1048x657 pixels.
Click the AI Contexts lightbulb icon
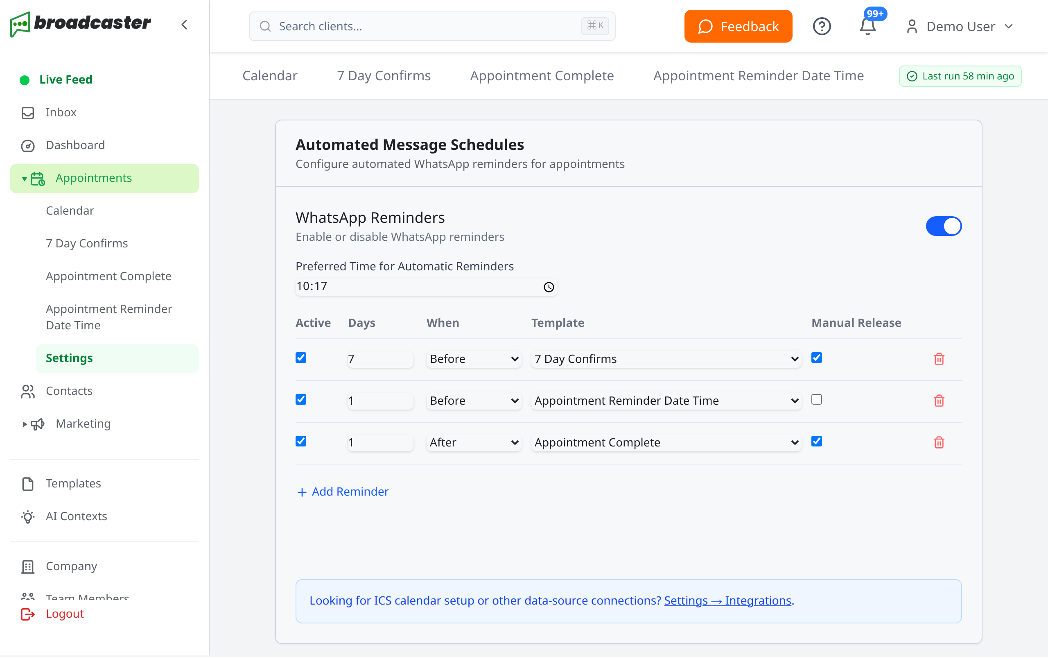tap(28, 516)
